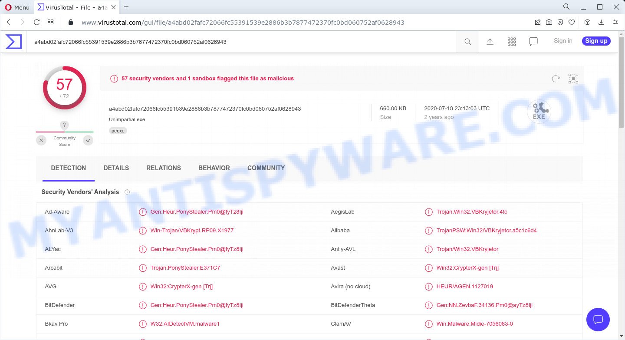This screenshot has height=340, width=625.
Task: Click Bkav Pro W32.AIDetectVM.malware1 result
Action: 185,324
